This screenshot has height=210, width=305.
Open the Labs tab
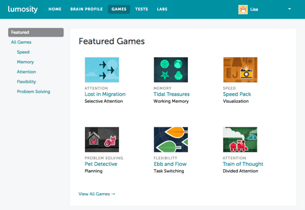pos(162,9)
